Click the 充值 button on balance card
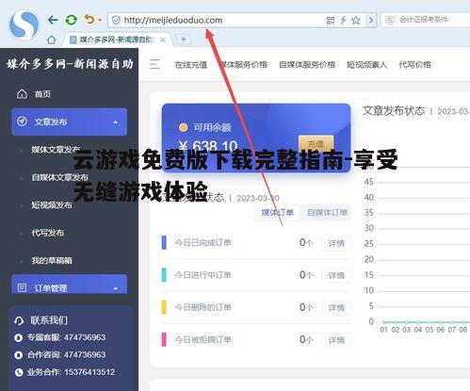 click(316, 144)
